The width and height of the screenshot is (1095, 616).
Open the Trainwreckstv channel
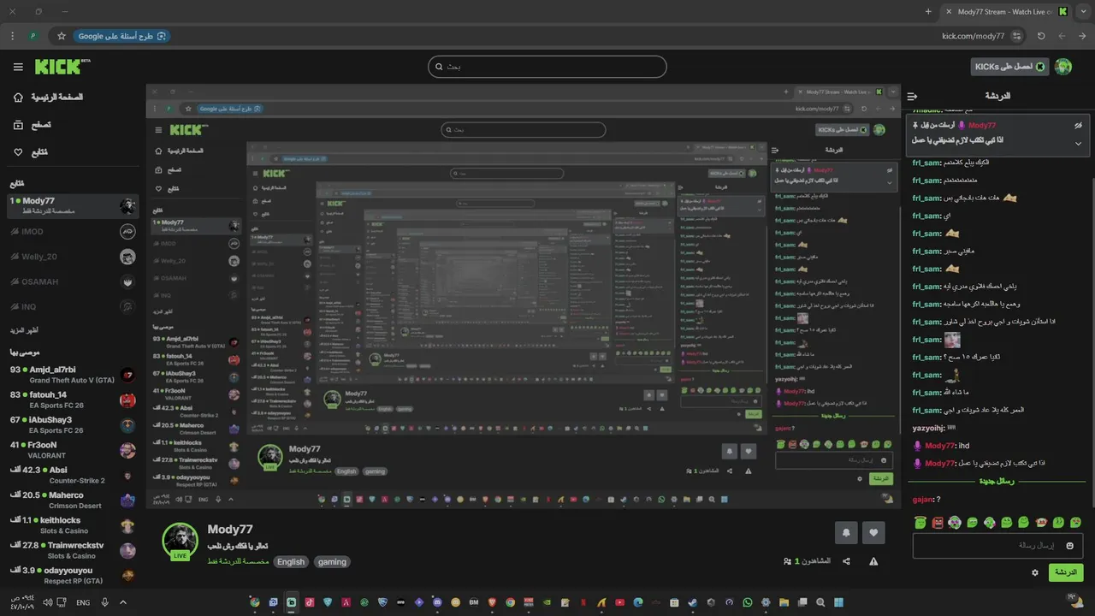point(72,550)
